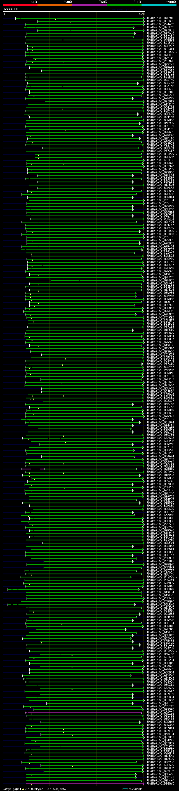Choose hit label UniRef100_B4G0F5
The height and width of the screenshot is (791, 179).
161,768
